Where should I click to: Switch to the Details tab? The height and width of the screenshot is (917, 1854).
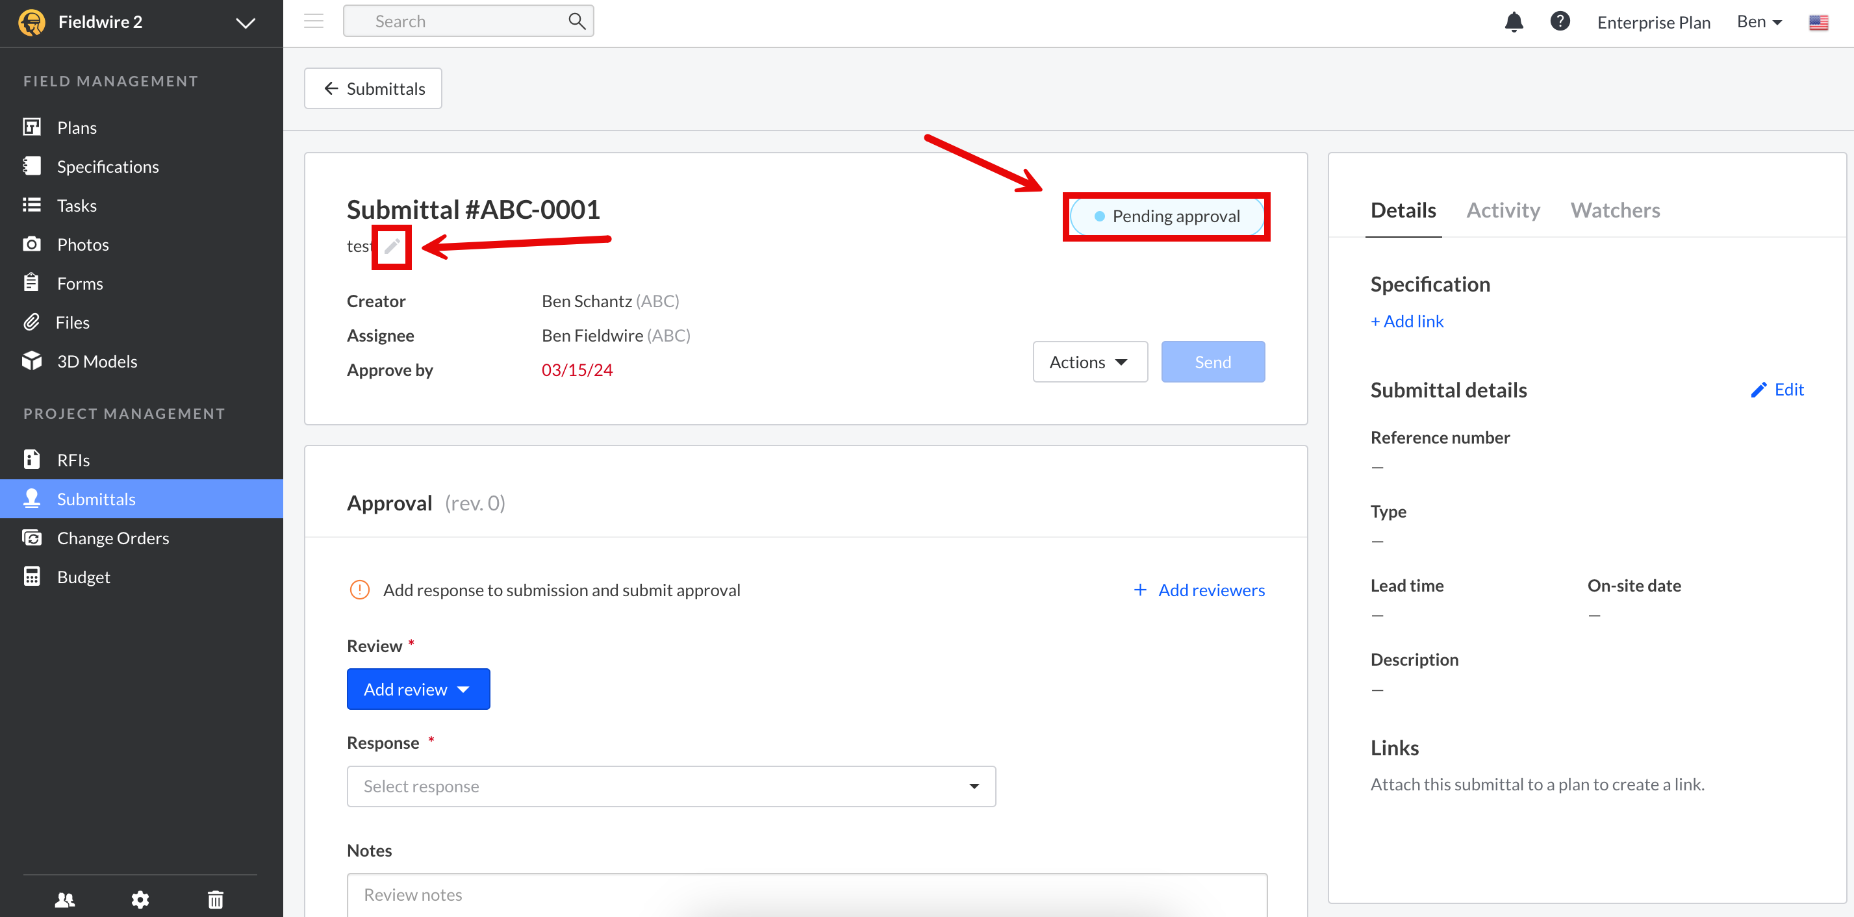pyautogui.click(x=1403, y=210)
